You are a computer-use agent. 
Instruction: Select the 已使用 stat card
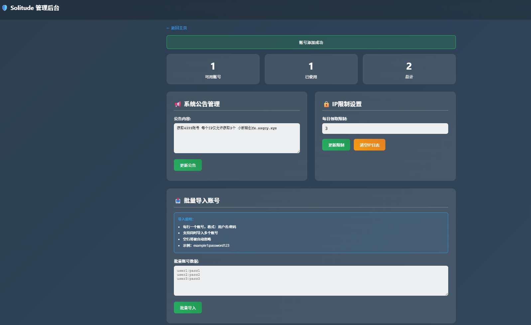[x=311, y=69]
